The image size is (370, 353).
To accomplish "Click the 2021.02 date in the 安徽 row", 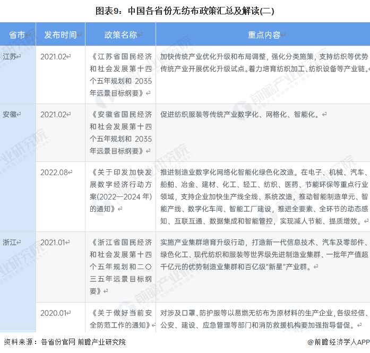I will (53, 115).
